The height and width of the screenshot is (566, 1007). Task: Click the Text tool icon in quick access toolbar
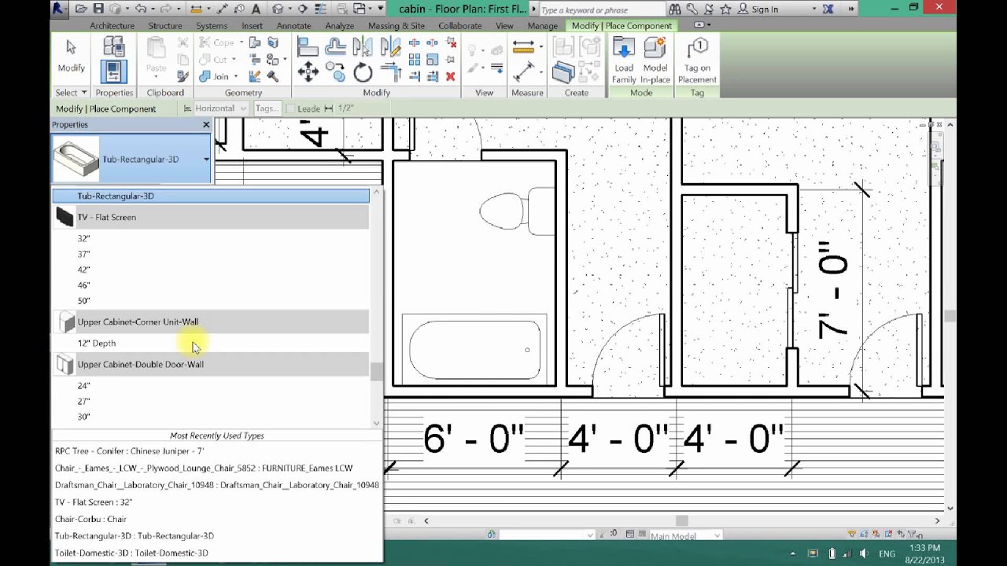pos(256,9)
